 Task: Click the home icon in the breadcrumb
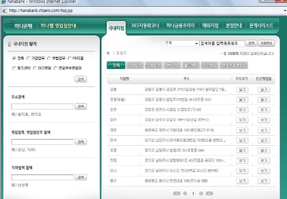(x=108, y=53)
